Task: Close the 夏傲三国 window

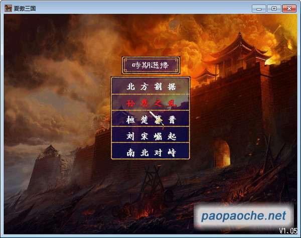Action: tap(289, 9)
